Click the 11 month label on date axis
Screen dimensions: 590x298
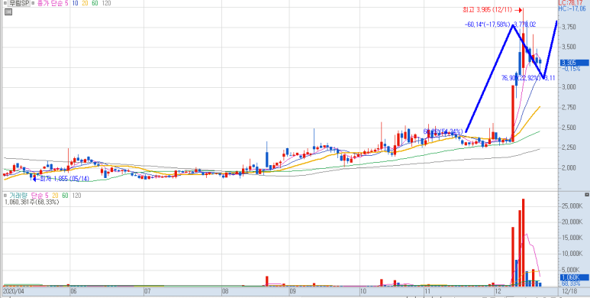point(427,291)
